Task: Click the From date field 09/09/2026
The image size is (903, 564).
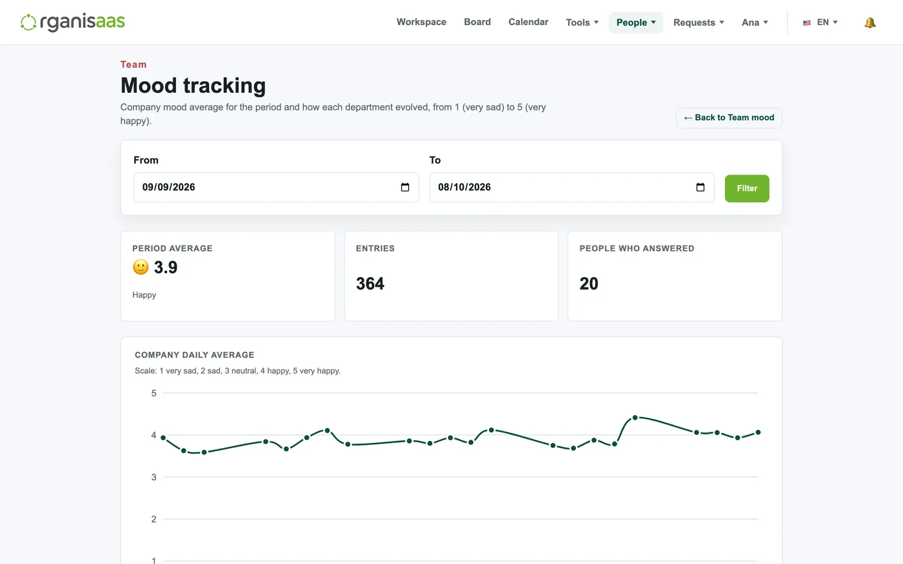Action: click(276, 188)
